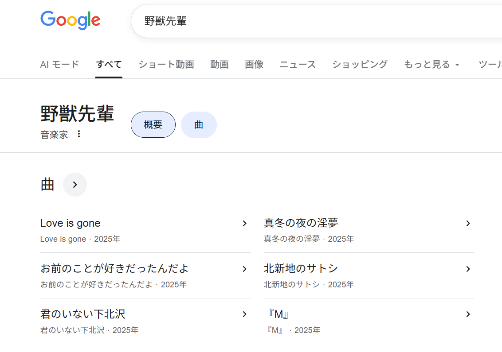This screenshot has height=352, width=502.
Task: Click chevron for お前のことが好きだったんだよ
Action: [x=244, y=269]
